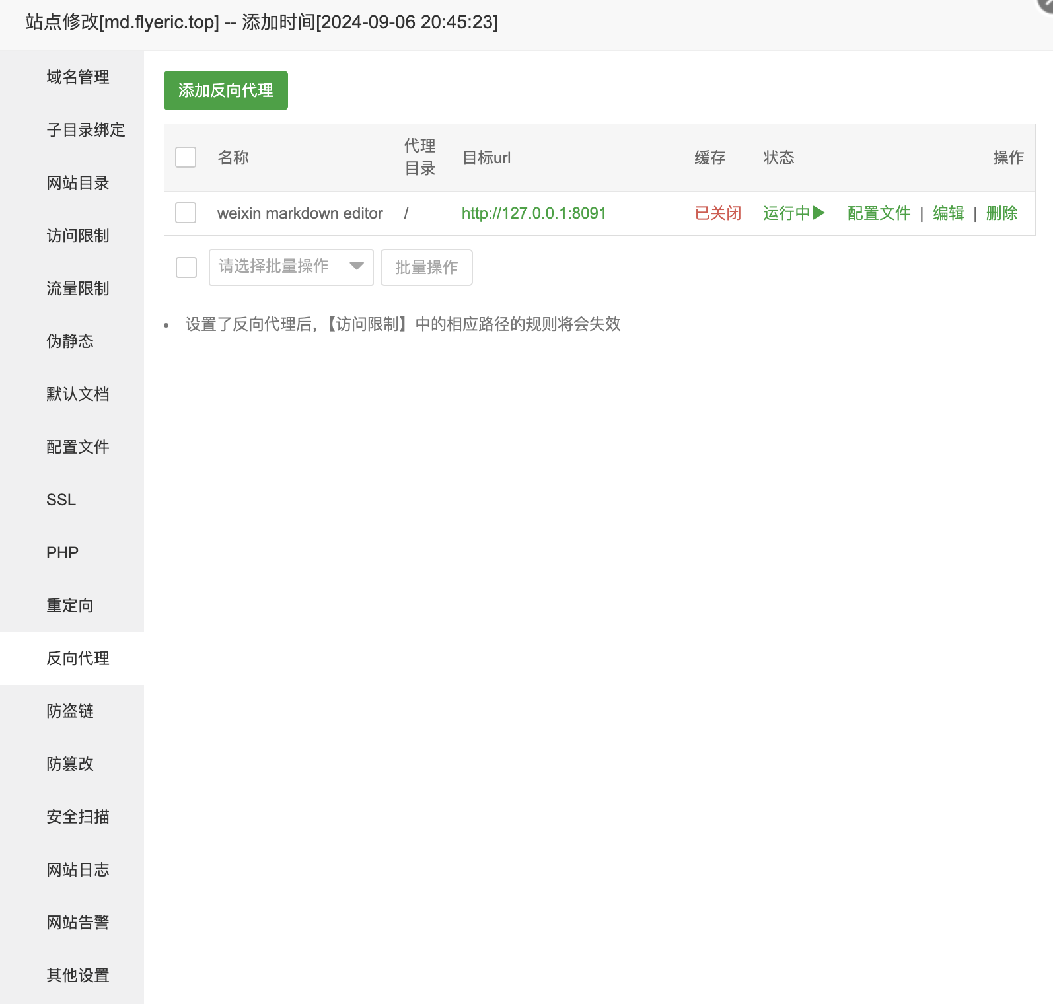Switch to the 安全扫描 tab

(x=72, y=817)
